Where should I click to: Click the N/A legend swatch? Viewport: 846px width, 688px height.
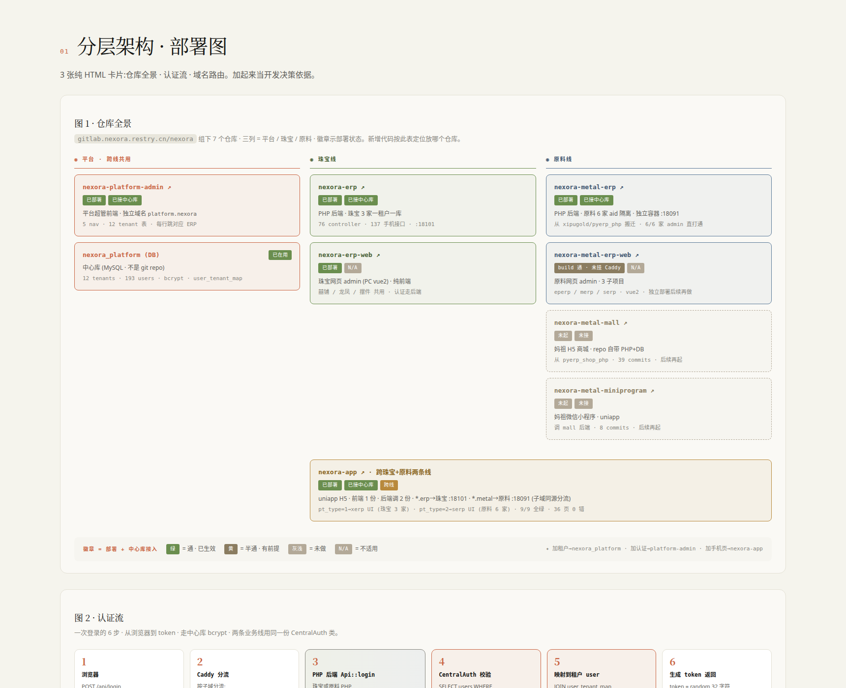point(343,549)
